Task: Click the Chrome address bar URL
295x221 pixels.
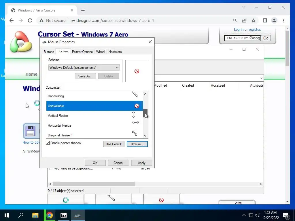Action: [x=112, y=20]
